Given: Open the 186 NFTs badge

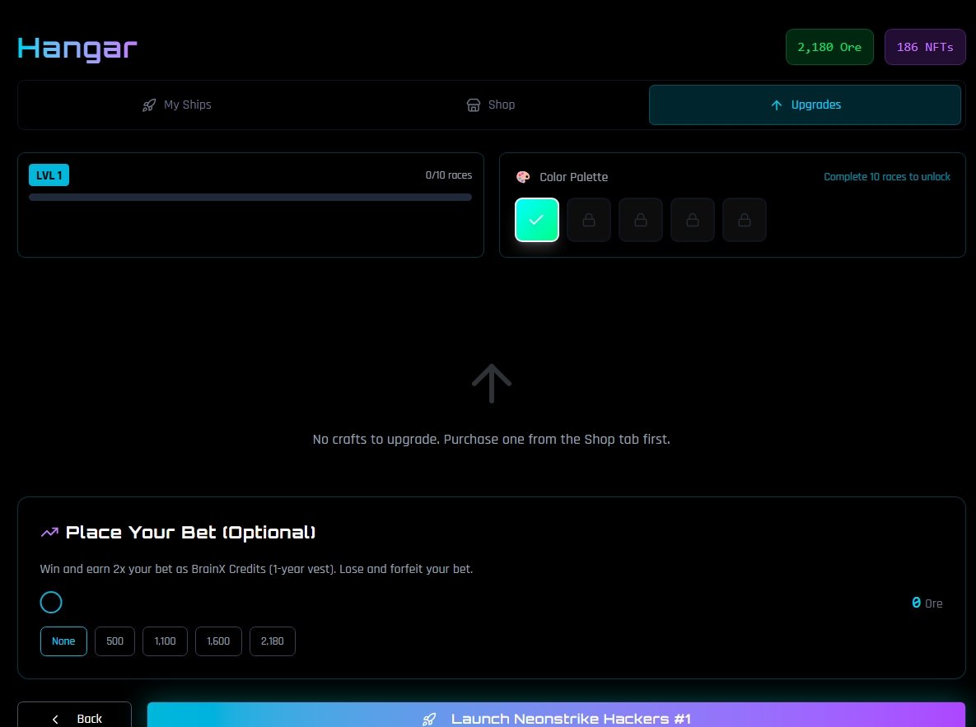Looking at the screenshot, I should [x=924, y=47].
